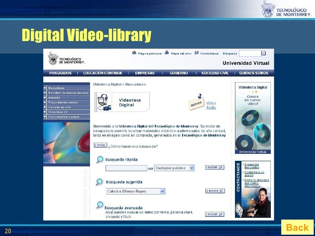315x236 pixels.
Task: Click the Página principal home icon
Action: click(x=134, y=53)
